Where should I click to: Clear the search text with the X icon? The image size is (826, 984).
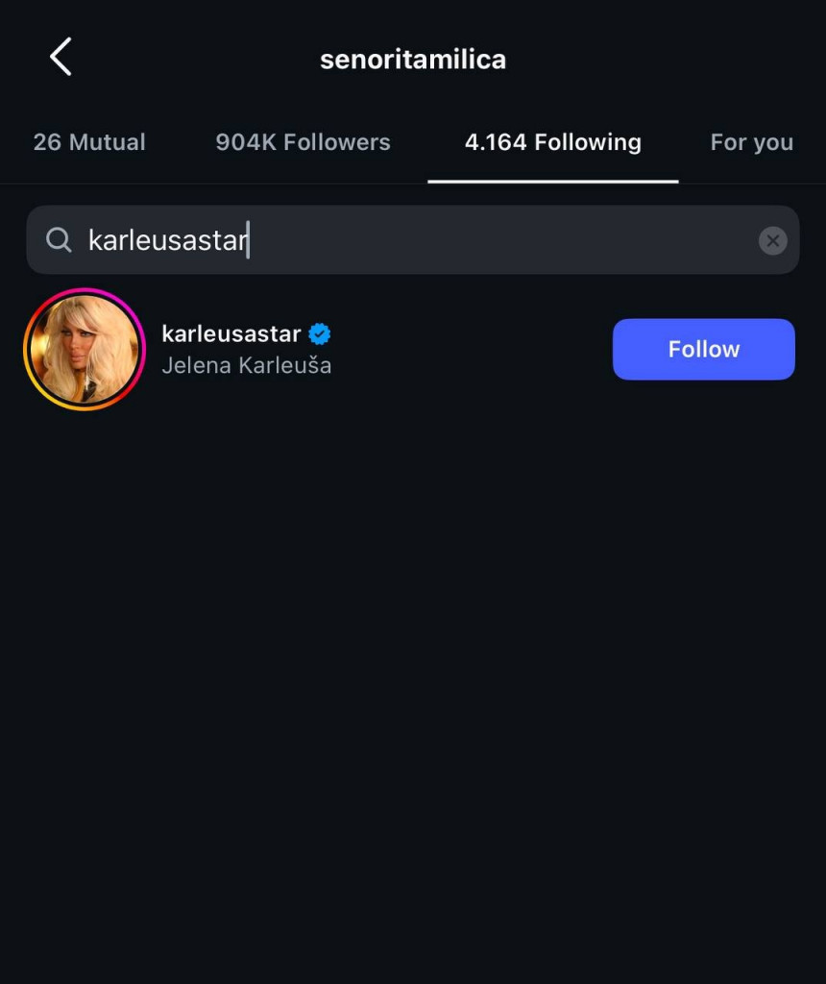click(x=772, y=240)
